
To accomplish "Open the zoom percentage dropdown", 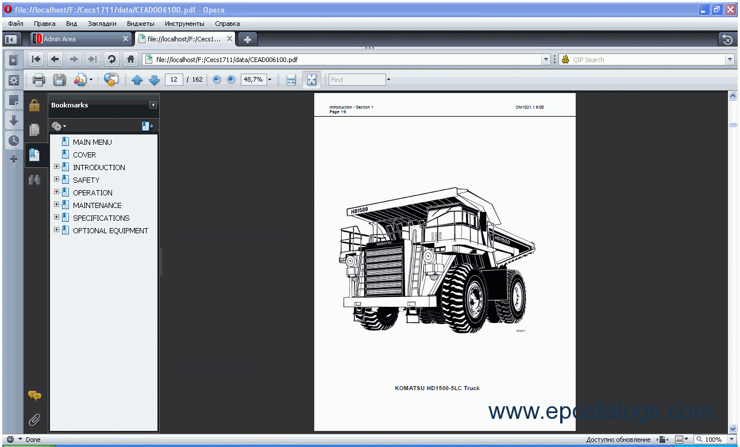I will click(270, 80).
